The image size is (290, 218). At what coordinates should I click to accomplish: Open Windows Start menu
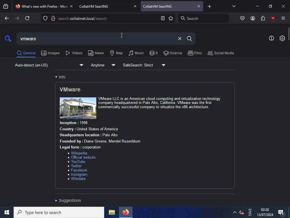coord(7,212)
